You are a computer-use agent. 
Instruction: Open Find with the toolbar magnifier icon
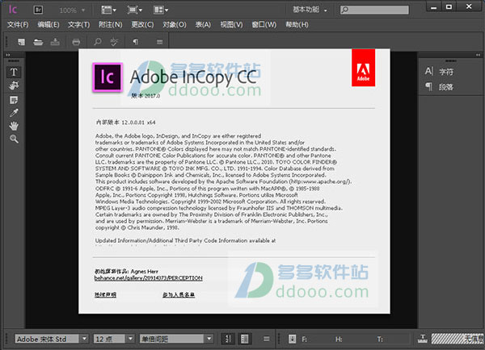[x=98, y=42]
